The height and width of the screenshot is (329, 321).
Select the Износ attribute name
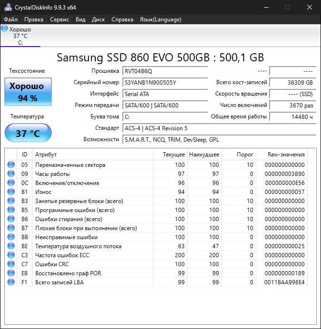[x=43, y=192]
